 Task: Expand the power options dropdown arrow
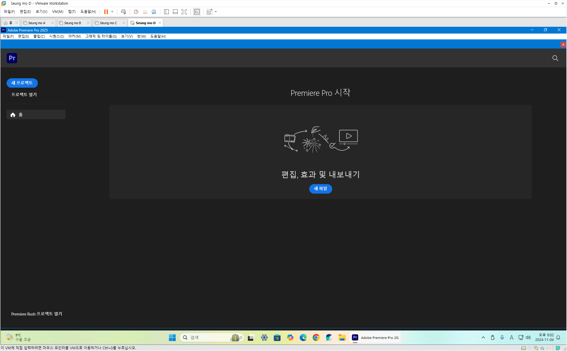tap(112, 12)
